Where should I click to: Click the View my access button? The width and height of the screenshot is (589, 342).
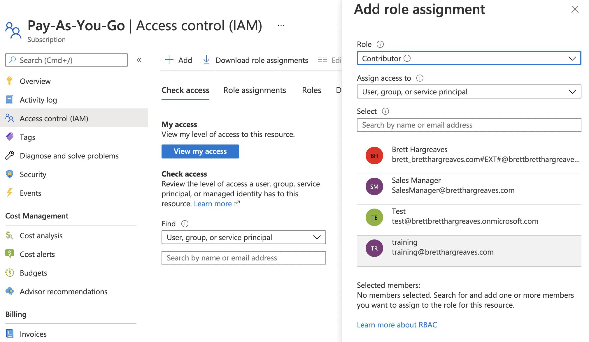[200, 151]
